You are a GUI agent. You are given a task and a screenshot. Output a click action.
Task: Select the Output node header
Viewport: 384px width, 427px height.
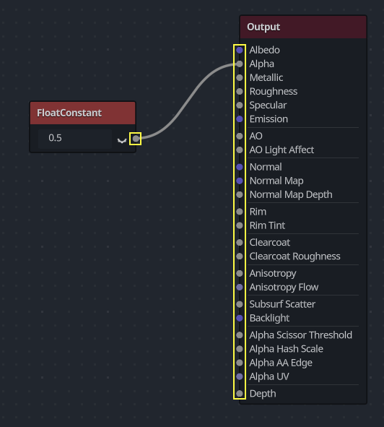303,27
